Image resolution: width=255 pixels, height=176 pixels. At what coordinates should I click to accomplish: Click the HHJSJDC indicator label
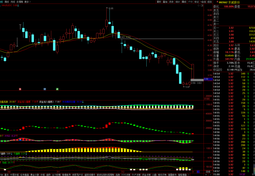(x=10, y=5)
